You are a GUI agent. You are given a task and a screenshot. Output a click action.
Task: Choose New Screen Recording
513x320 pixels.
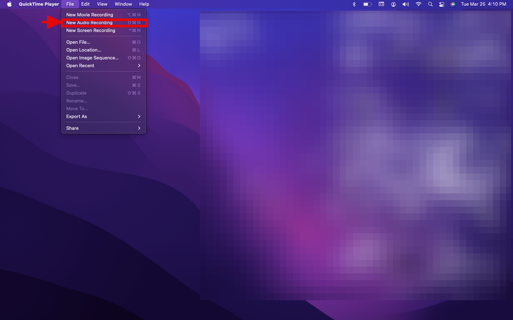pyautogui.click(x=104, y=30)
